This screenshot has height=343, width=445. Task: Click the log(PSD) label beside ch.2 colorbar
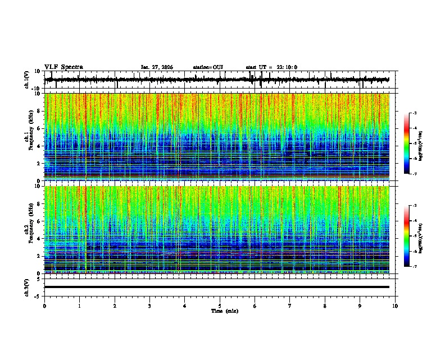pyautogui.click(x=420, y=238)
